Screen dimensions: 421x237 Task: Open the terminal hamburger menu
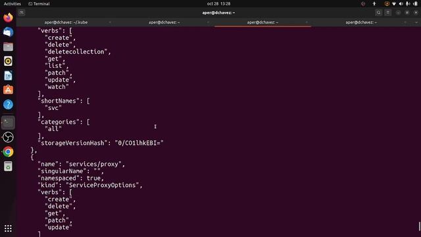click(x=388, y=13)
